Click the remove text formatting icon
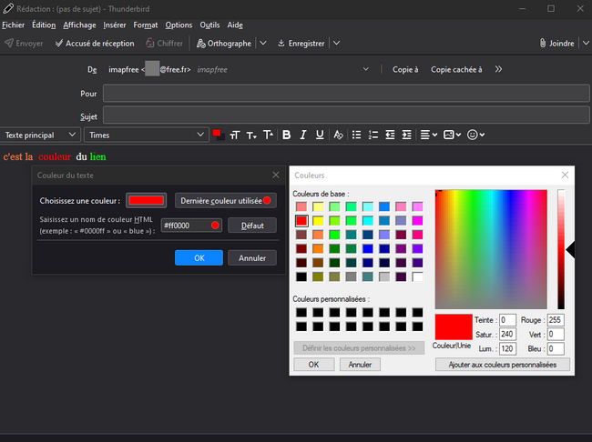This screenshot has height=442, width=592. pos(338,135)
